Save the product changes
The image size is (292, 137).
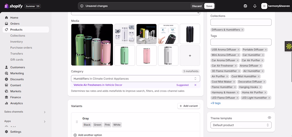pos(209,6)
